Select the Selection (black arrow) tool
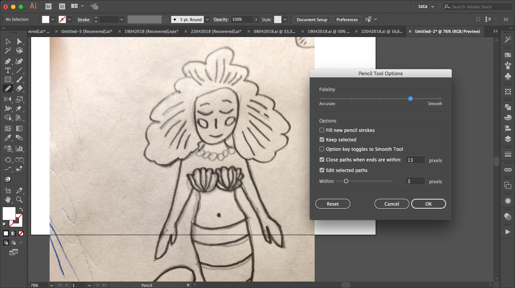The height and width of the screenshot is (288, 515). click(x=8, y=41)
